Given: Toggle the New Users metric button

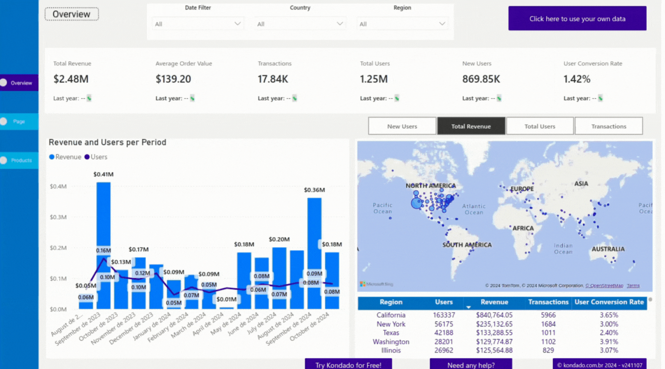Looking at the screenshot, I should [402, 126].
